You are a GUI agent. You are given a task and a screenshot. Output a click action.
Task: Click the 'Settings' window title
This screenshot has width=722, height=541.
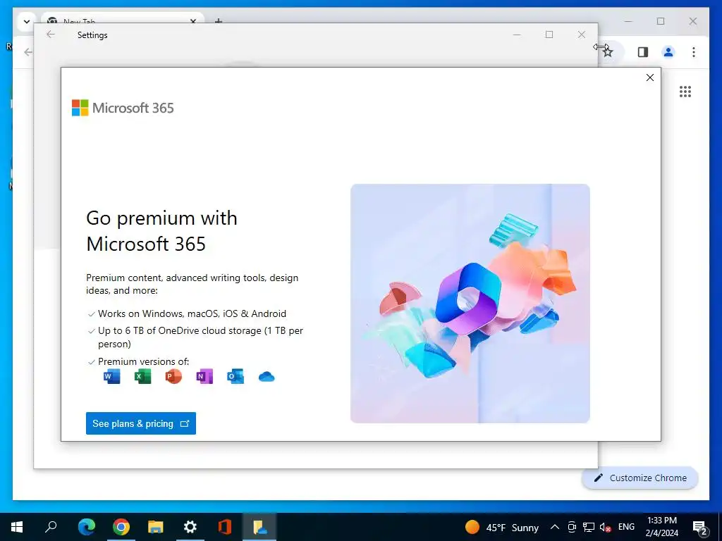[x=92, y=35]
